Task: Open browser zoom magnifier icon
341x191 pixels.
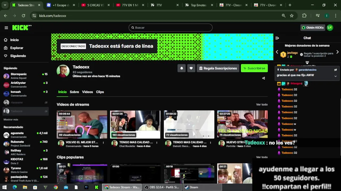Action: tap(284, 16)
